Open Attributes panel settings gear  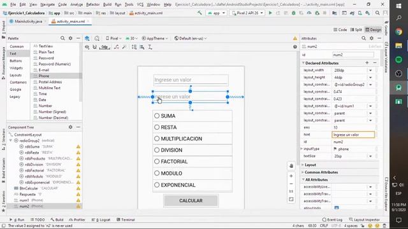click(372, 38)
